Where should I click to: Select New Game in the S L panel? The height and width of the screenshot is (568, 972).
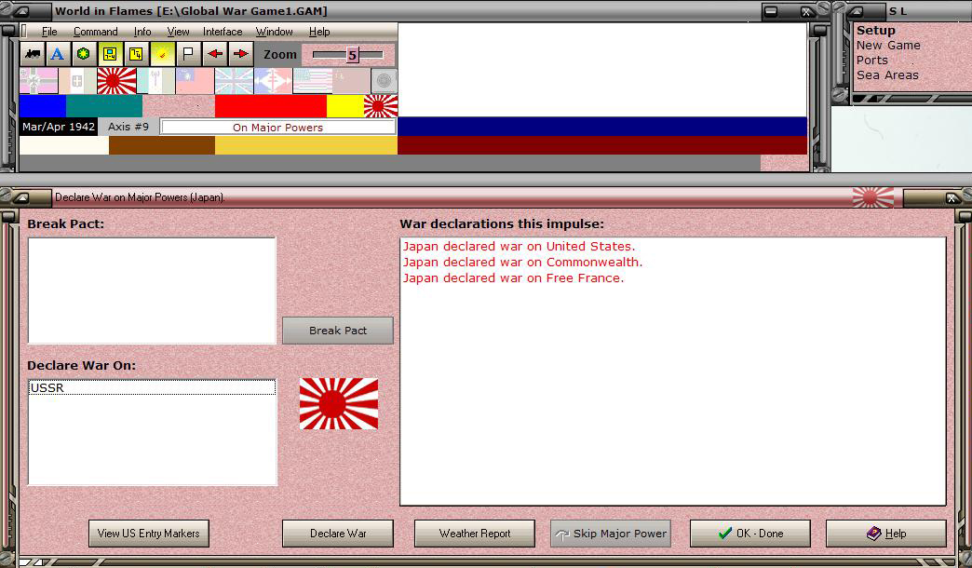coord(888,46)
